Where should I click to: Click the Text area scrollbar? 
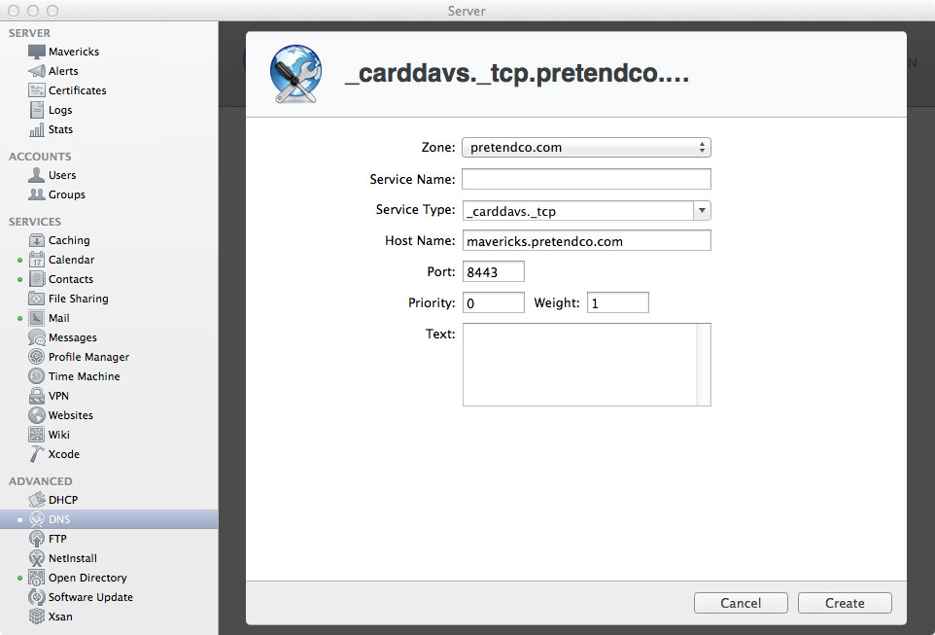point(704,365)
